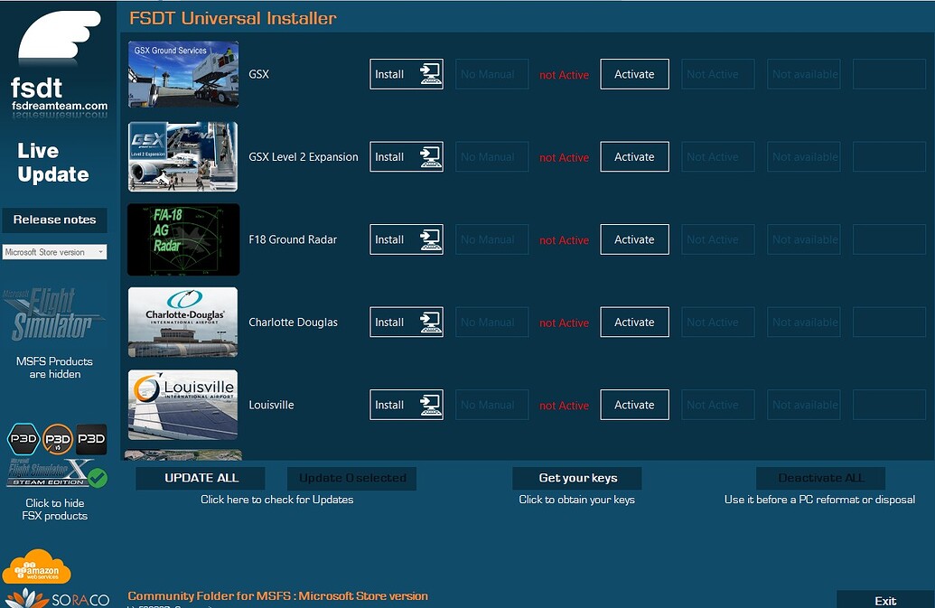This screenshot has width=935, height=608.
Task: Click the Exit button
Action: click(x=884, y=599)
